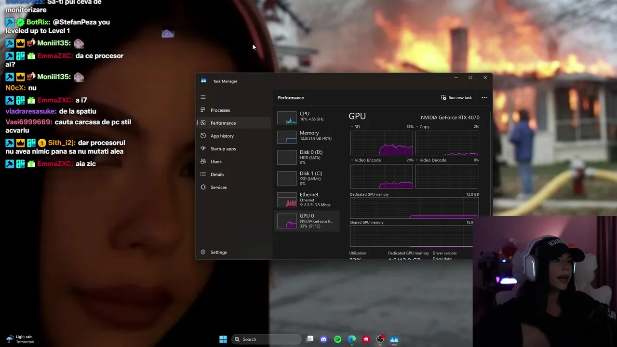Open Task Manager Settings
617x347 pixels.
234,252
